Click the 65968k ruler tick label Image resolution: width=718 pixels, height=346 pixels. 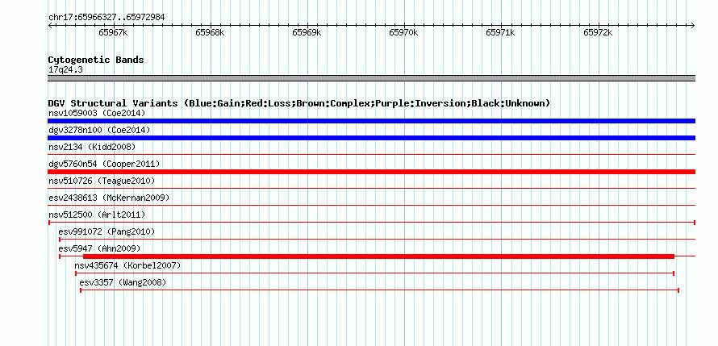211,32
